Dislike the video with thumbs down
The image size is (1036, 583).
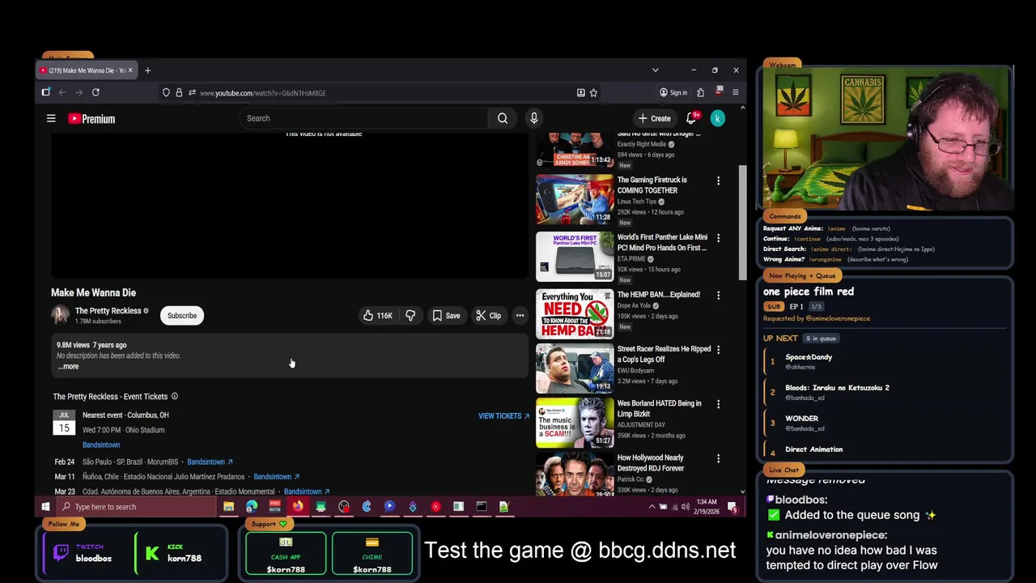click(410, 316)
